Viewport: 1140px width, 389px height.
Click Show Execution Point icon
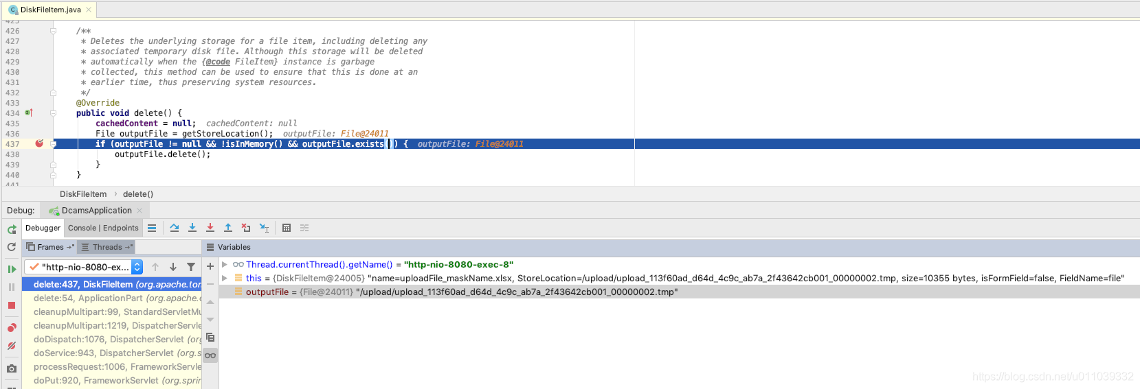152,228
